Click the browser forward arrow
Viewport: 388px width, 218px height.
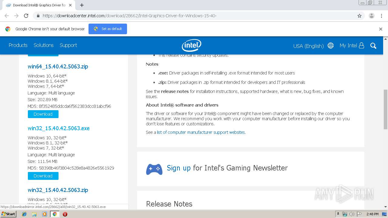coord(16,16)
